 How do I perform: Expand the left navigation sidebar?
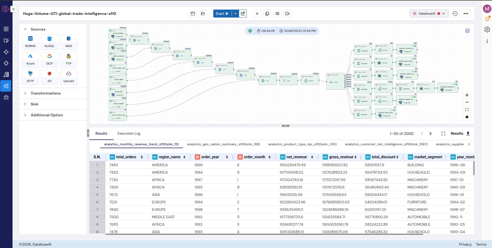(14, 9)
